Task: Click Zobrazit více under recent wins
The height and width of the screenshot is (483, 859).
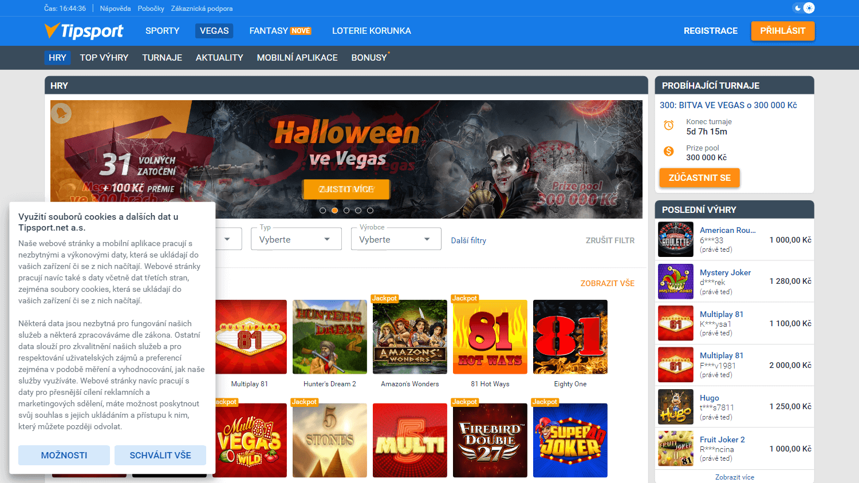Action: click(735, 477)
